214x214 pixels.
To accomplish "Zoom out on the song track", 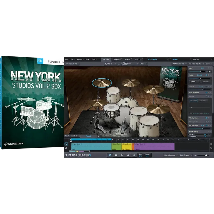I will click(211, 148).
